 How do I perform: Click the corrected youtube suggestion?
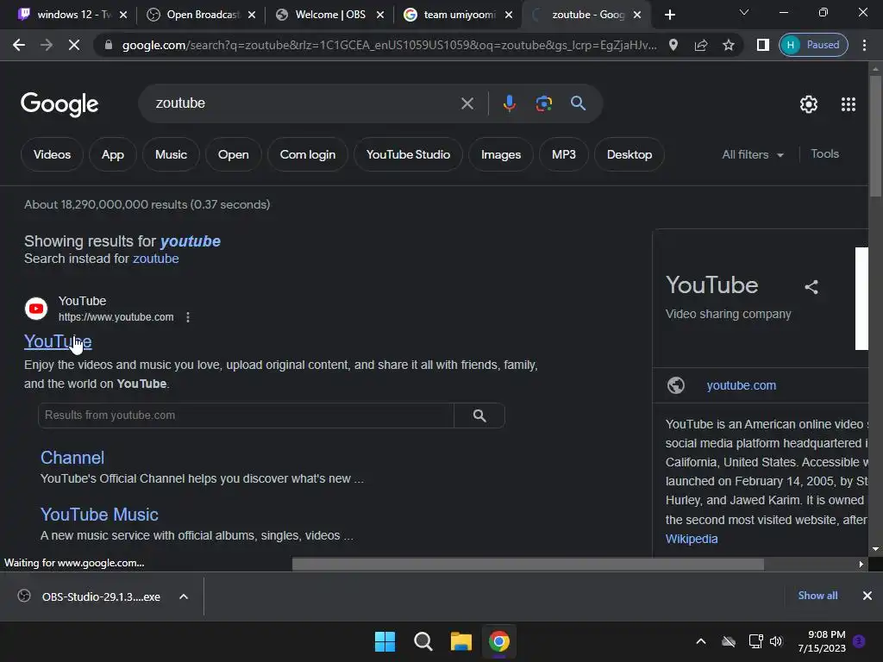(x=191, y=241)
